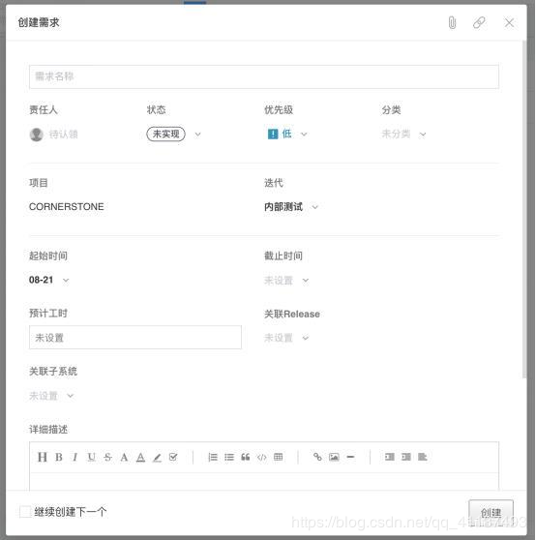Insert a table in description
The image size is (536, 540).
pos(278,457)
